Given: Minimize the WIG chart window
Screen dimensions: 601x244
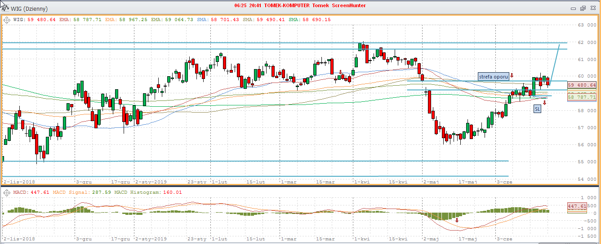Looking at the screenshot, I should (573, 9).
